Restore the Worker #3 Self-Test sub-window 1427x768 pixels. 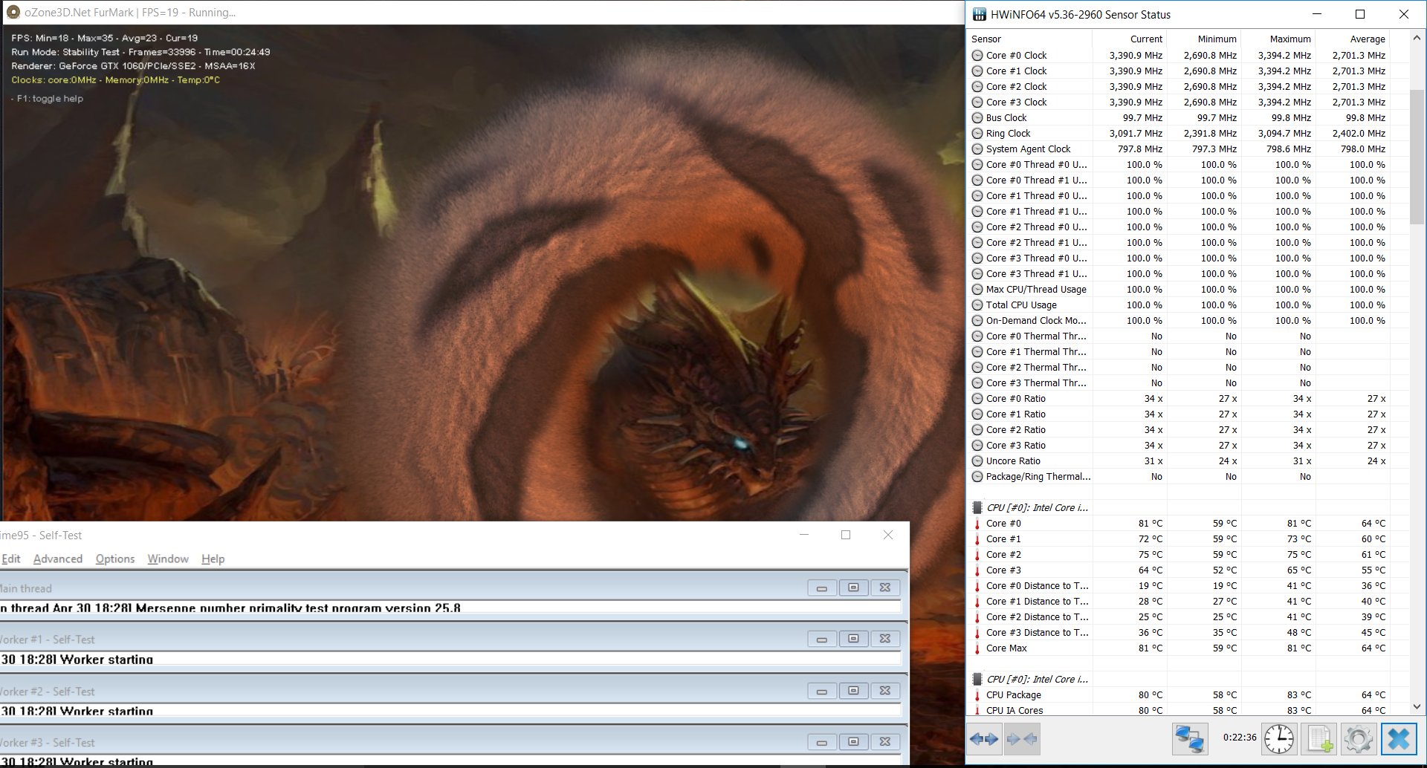853,742
